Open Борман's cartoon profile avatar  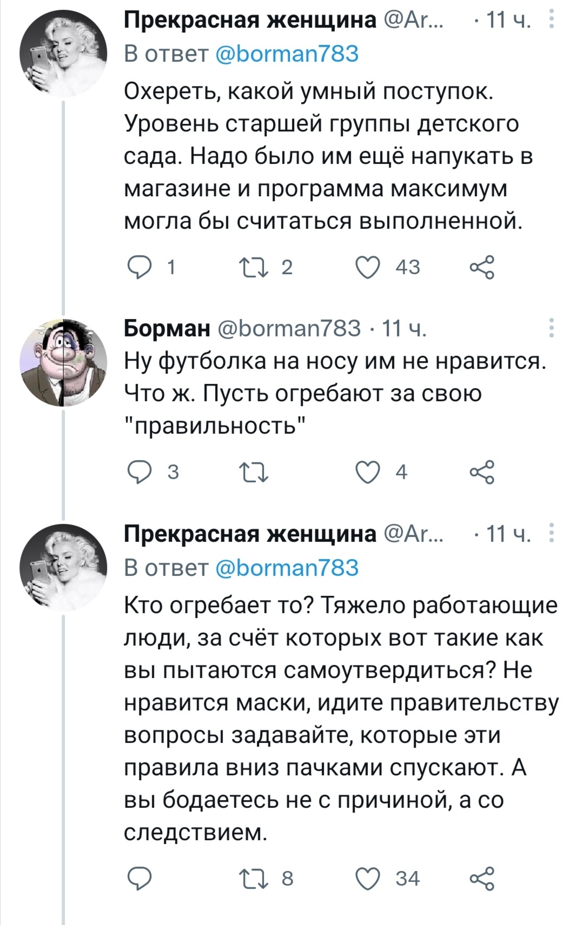click(63, 362)
